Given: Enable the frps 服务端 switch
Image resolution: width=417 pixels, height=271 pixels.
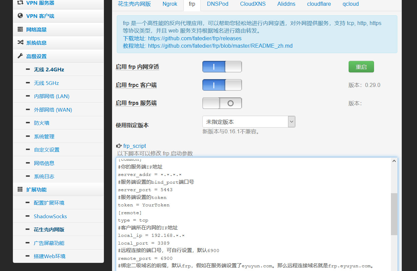Looking at the screenshot, I should tap(222, 103).
